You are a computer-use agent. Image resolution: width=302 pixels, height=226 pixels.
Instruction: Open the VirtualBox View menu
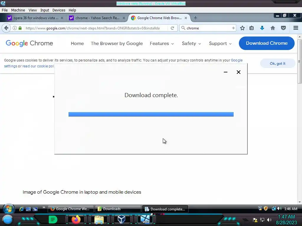click(33, 10)
